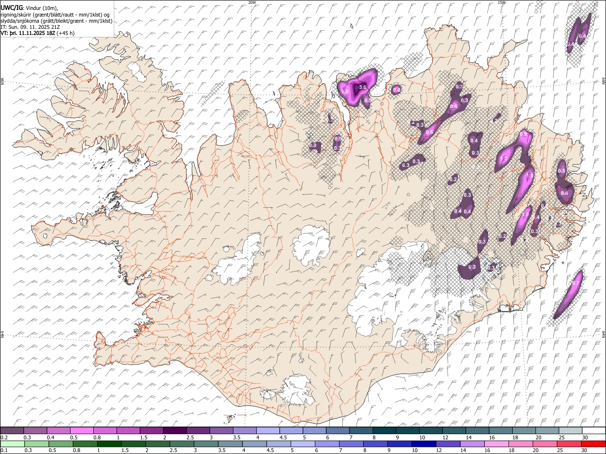Image resolution: width=606 pixels, height=454 pixels.
Task: Click the 12–14 violet rain scale swatch
Action: point(447,444)
